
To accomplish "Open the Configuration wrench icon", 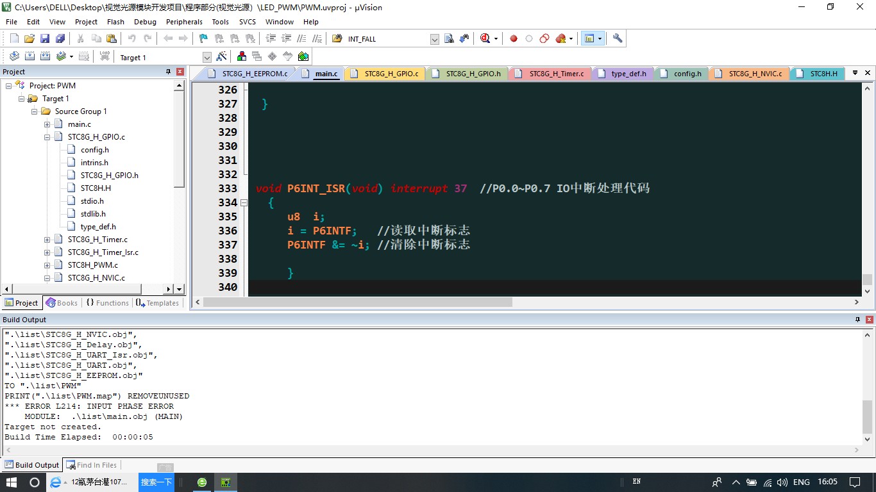I will click(x=618, y=38).
